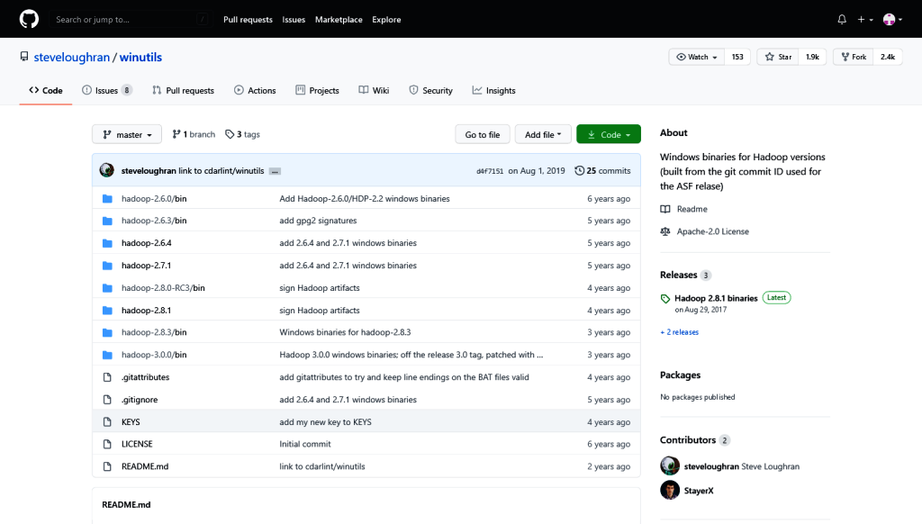
Task: Open the notifications bell
Action: click(842, 20)
